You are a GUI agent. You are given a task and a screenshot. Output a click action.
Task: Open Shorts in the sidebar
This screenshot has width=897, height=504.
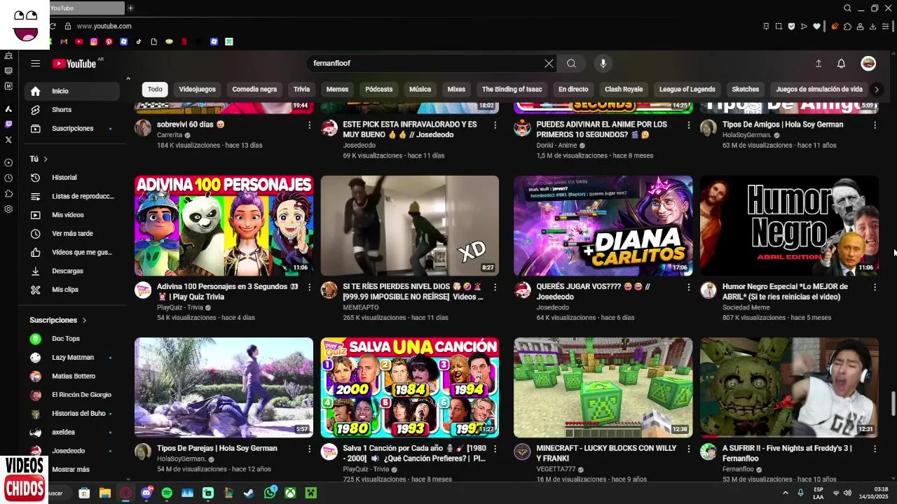click(71, 110)
